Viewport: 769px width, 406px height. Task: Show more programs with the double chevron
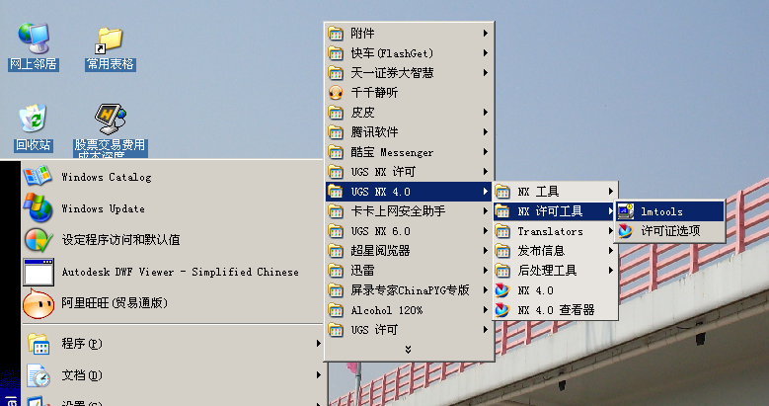click(408, 349)
